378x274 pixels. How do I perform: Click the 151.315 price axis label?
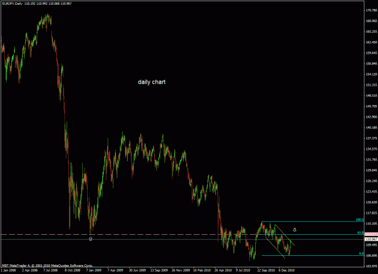point(371,85)
